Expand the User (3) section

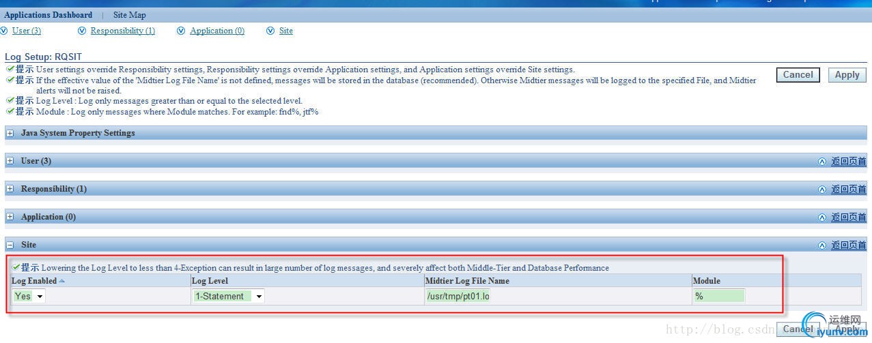tap(10, 162)
